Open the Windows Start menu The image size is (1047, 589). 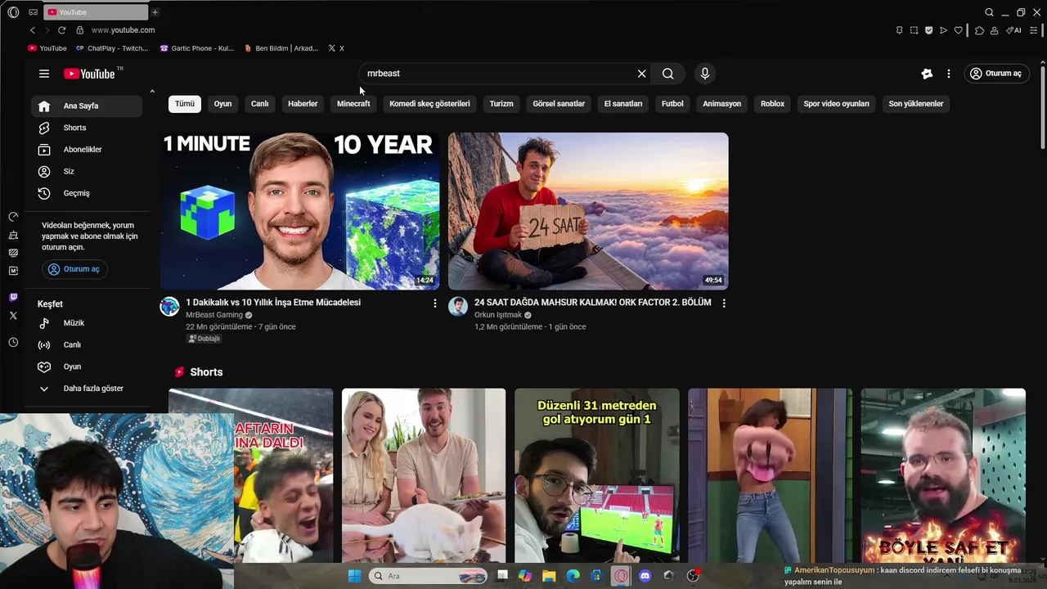354,576
